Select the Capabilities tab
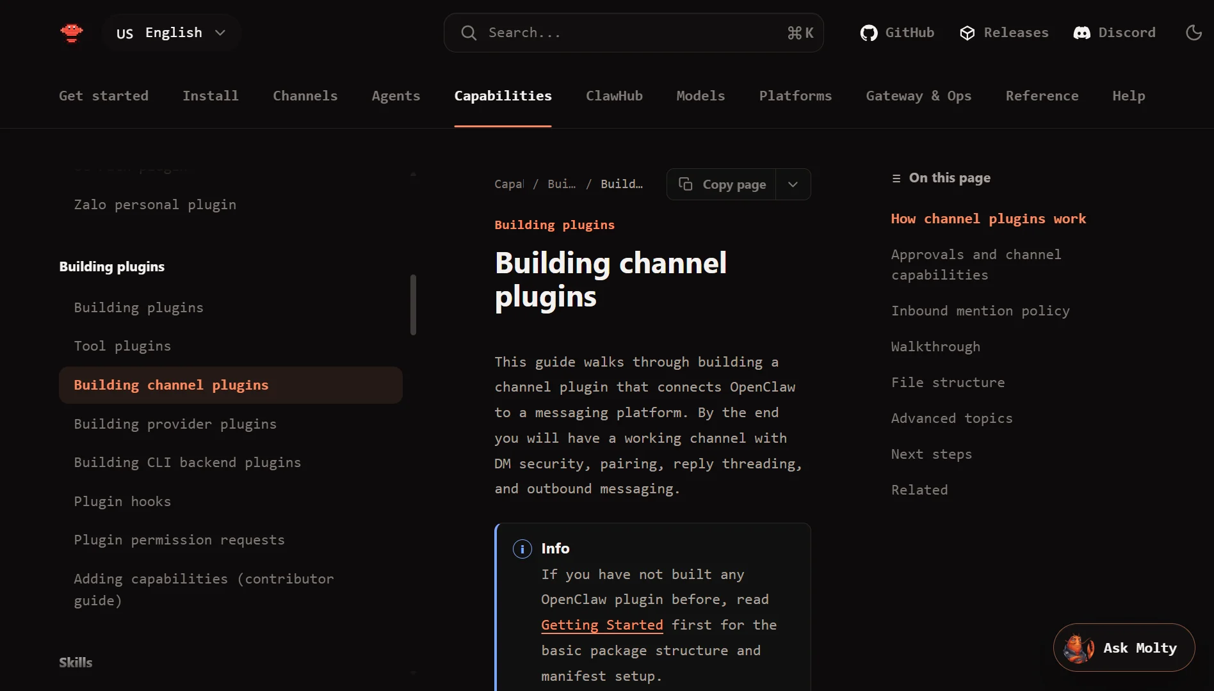The height and width of the screenshot is (691, 1214). [x=503, y=96]
